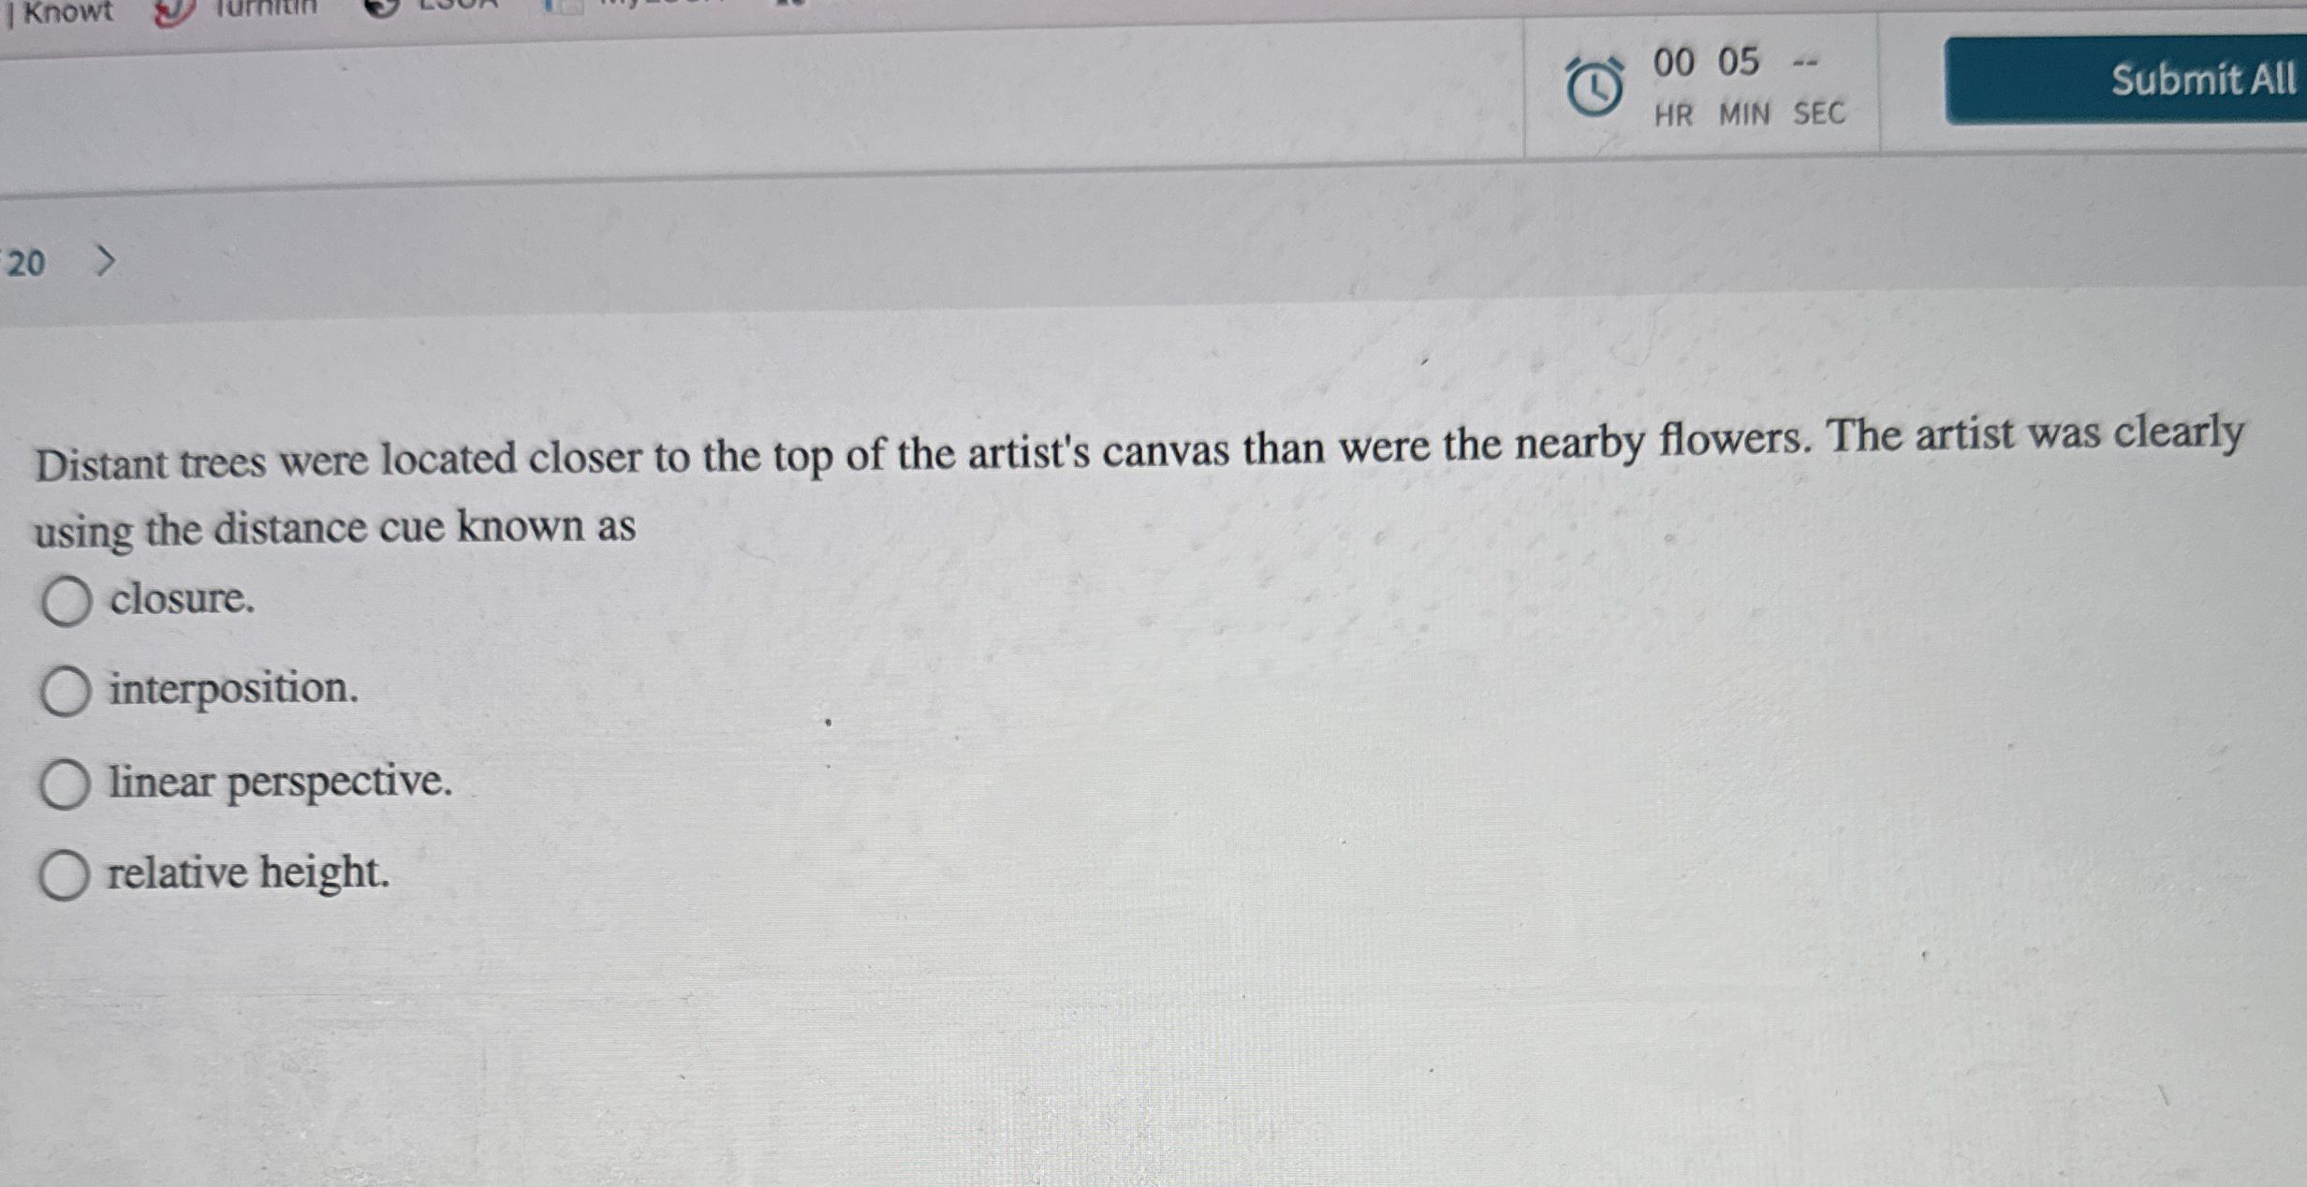2307x1187 pixels.
Task: Click the question number 20 indicator
Action: pyautogui.click(x=25, y=263)
